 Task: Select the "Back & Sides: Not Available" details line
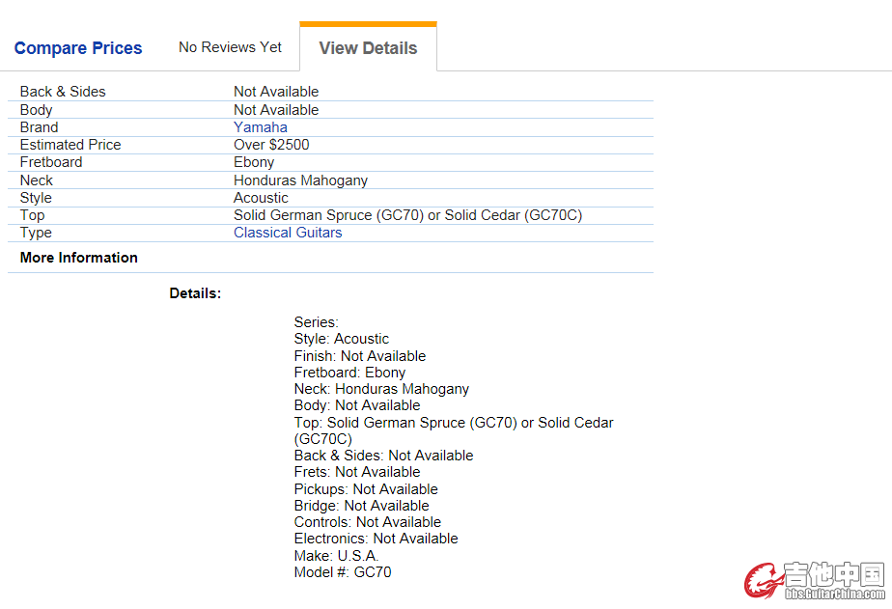(383, 456)
